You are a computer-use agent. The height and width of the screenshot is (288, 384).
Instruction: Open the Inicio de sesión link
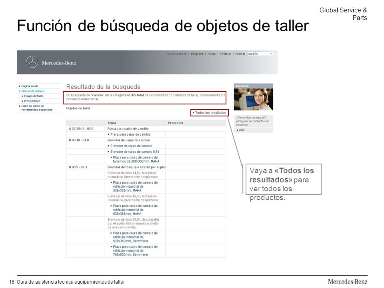177,54
